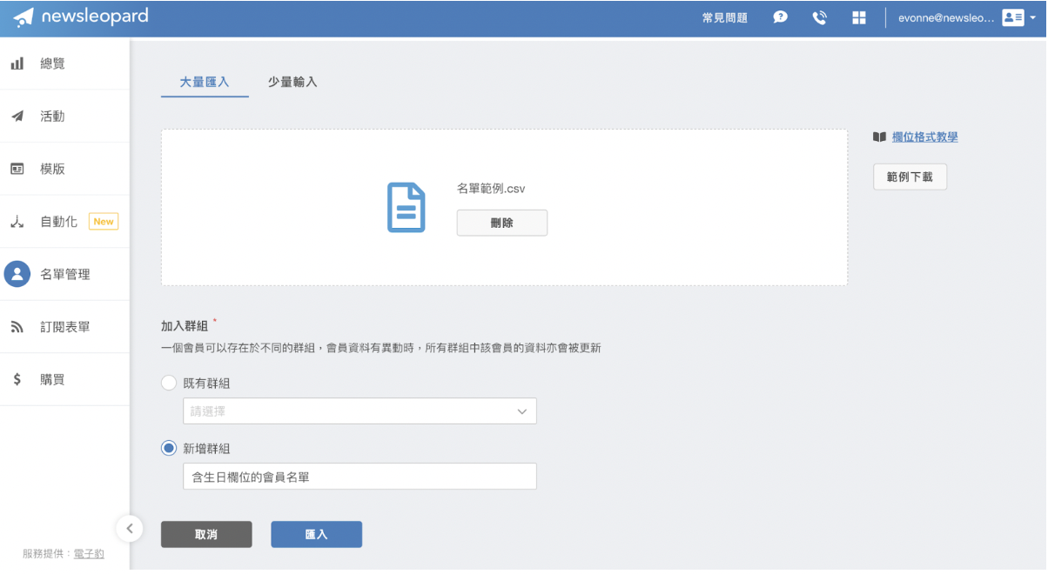Screen dimensions: 1048x574
Task: Go to 訂閱表單 in the sidebar
Action: pos(65,327)
